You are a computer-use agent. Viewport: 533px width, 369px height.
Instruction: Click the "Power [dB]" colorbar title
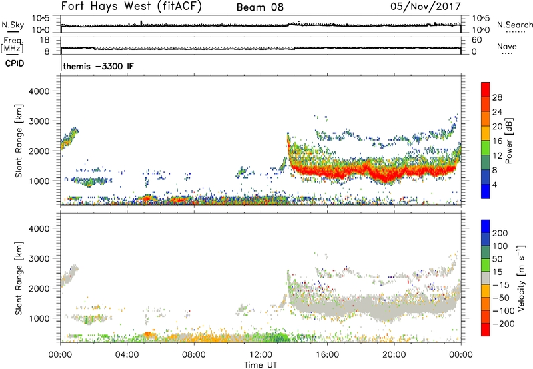(x=509, y=141)
